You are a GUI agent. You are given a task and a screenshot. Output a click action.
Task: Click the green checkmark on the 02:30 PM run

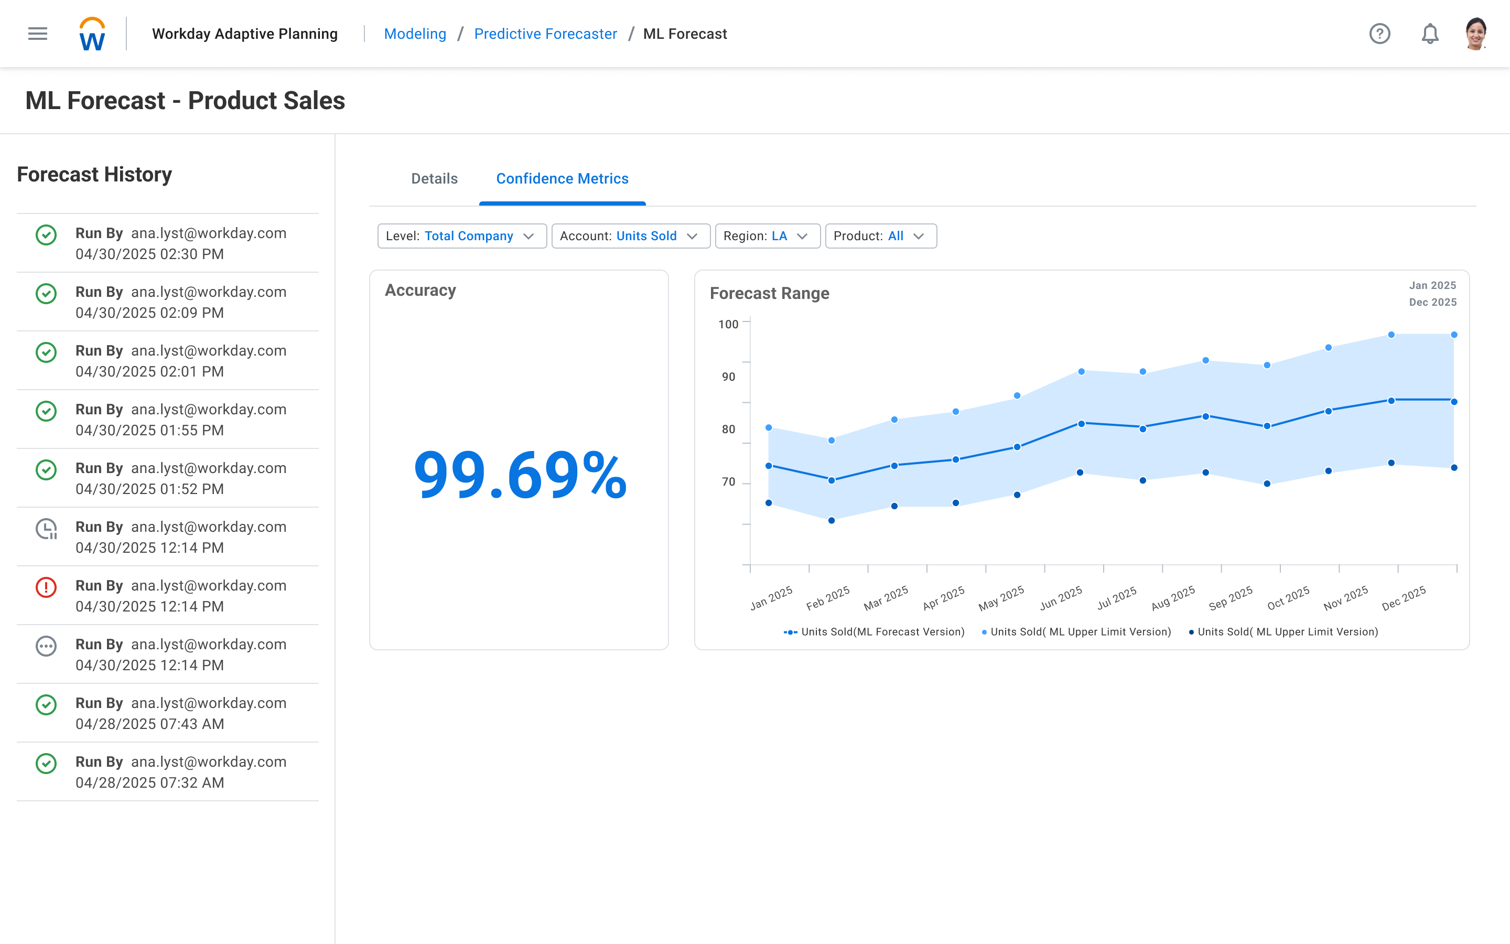pos(46,235)
